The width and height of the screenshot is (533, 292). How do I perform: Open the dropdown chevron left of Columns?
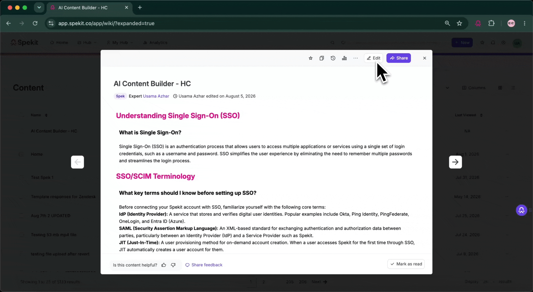click(x=447, y=88)
